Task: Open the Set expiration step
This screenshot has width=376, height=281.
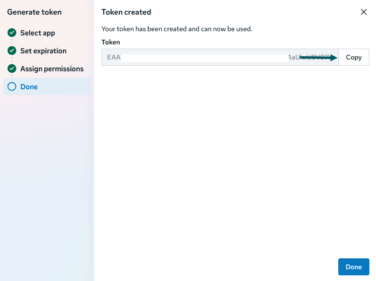Action: pos(43,51)
